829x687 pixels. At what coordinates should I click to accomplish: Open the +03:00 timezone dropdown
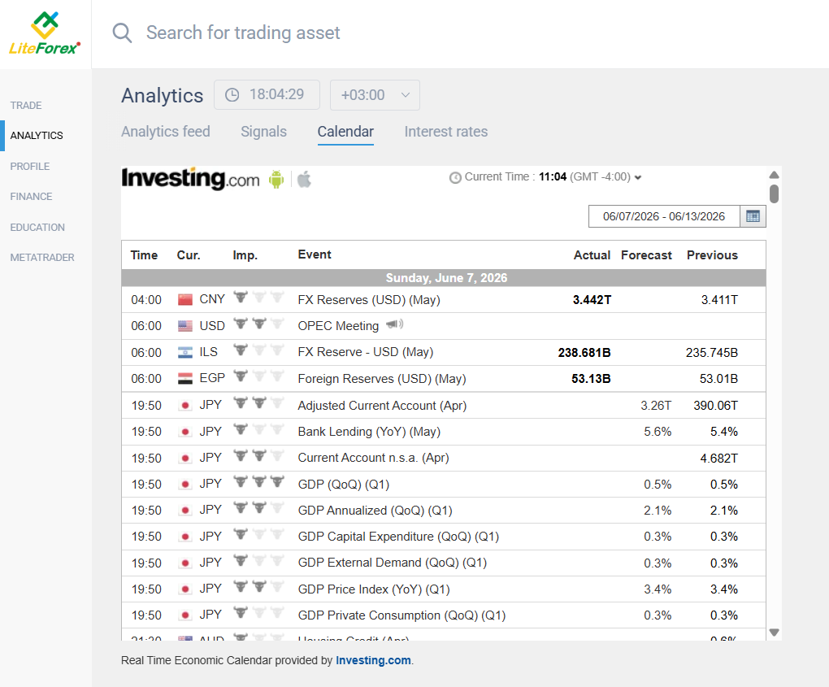(x=375, y=95)
